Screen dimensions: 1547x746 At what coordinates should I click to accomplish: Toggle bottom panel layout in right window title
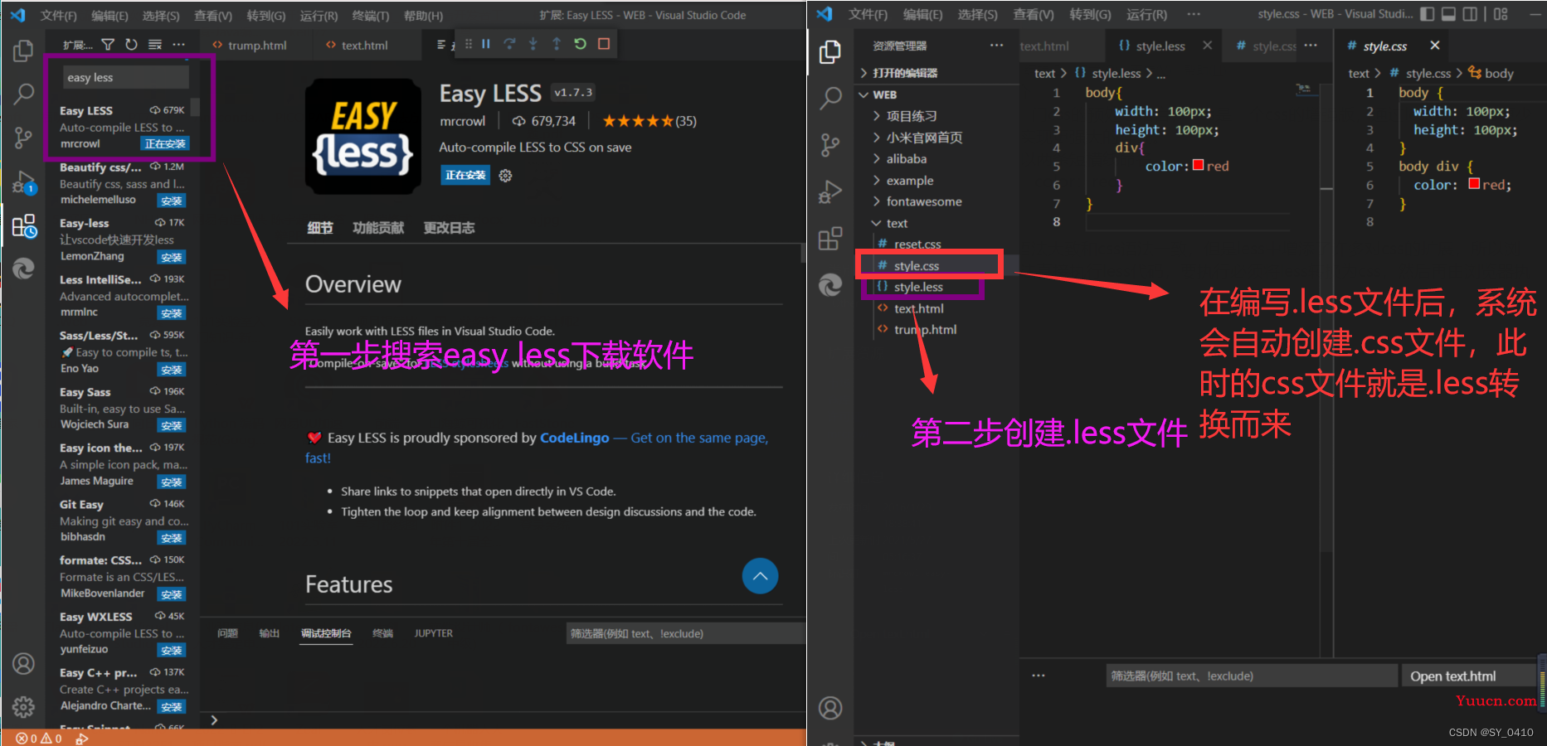1448,14
